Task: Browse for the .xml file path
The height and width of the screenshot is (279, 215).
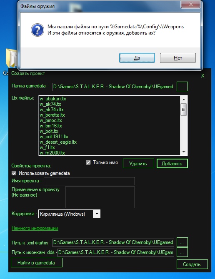Action: pos(182,242)
